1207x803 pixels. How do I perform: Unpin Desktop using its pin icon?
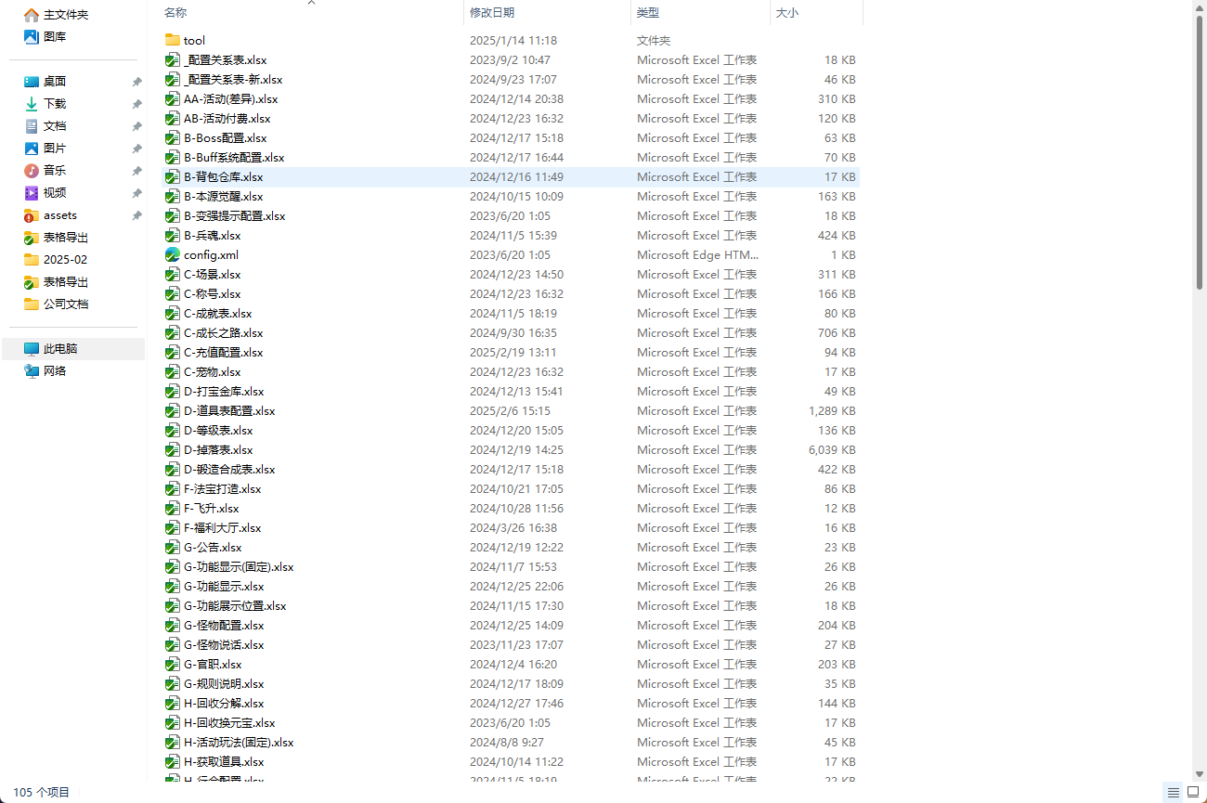pos(136,82)
